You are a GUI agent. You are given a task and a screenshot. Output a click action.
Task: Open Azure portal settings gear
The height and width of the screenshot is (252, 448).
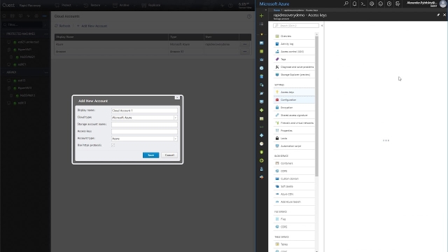(x=372, y=3)
